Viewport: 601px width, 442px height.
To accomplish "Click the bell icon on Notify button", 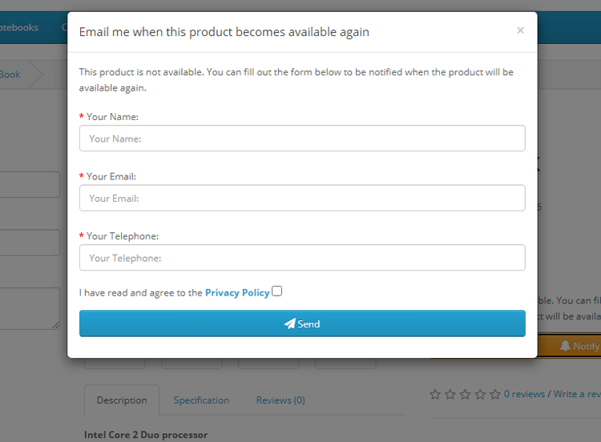I will (x=565, y=346).
